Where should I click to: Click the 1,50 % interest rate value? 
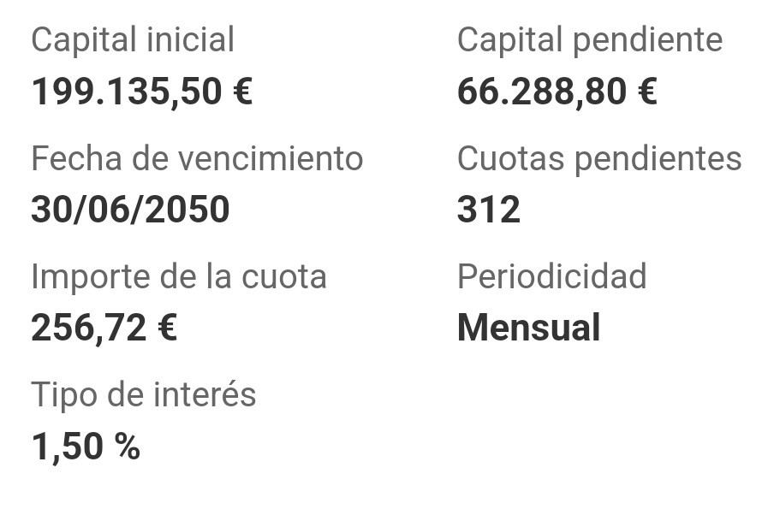[x=86, y=447]
